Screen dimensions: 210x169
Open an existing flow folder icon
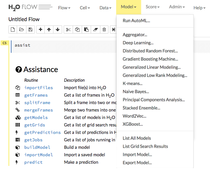point(21,30)
